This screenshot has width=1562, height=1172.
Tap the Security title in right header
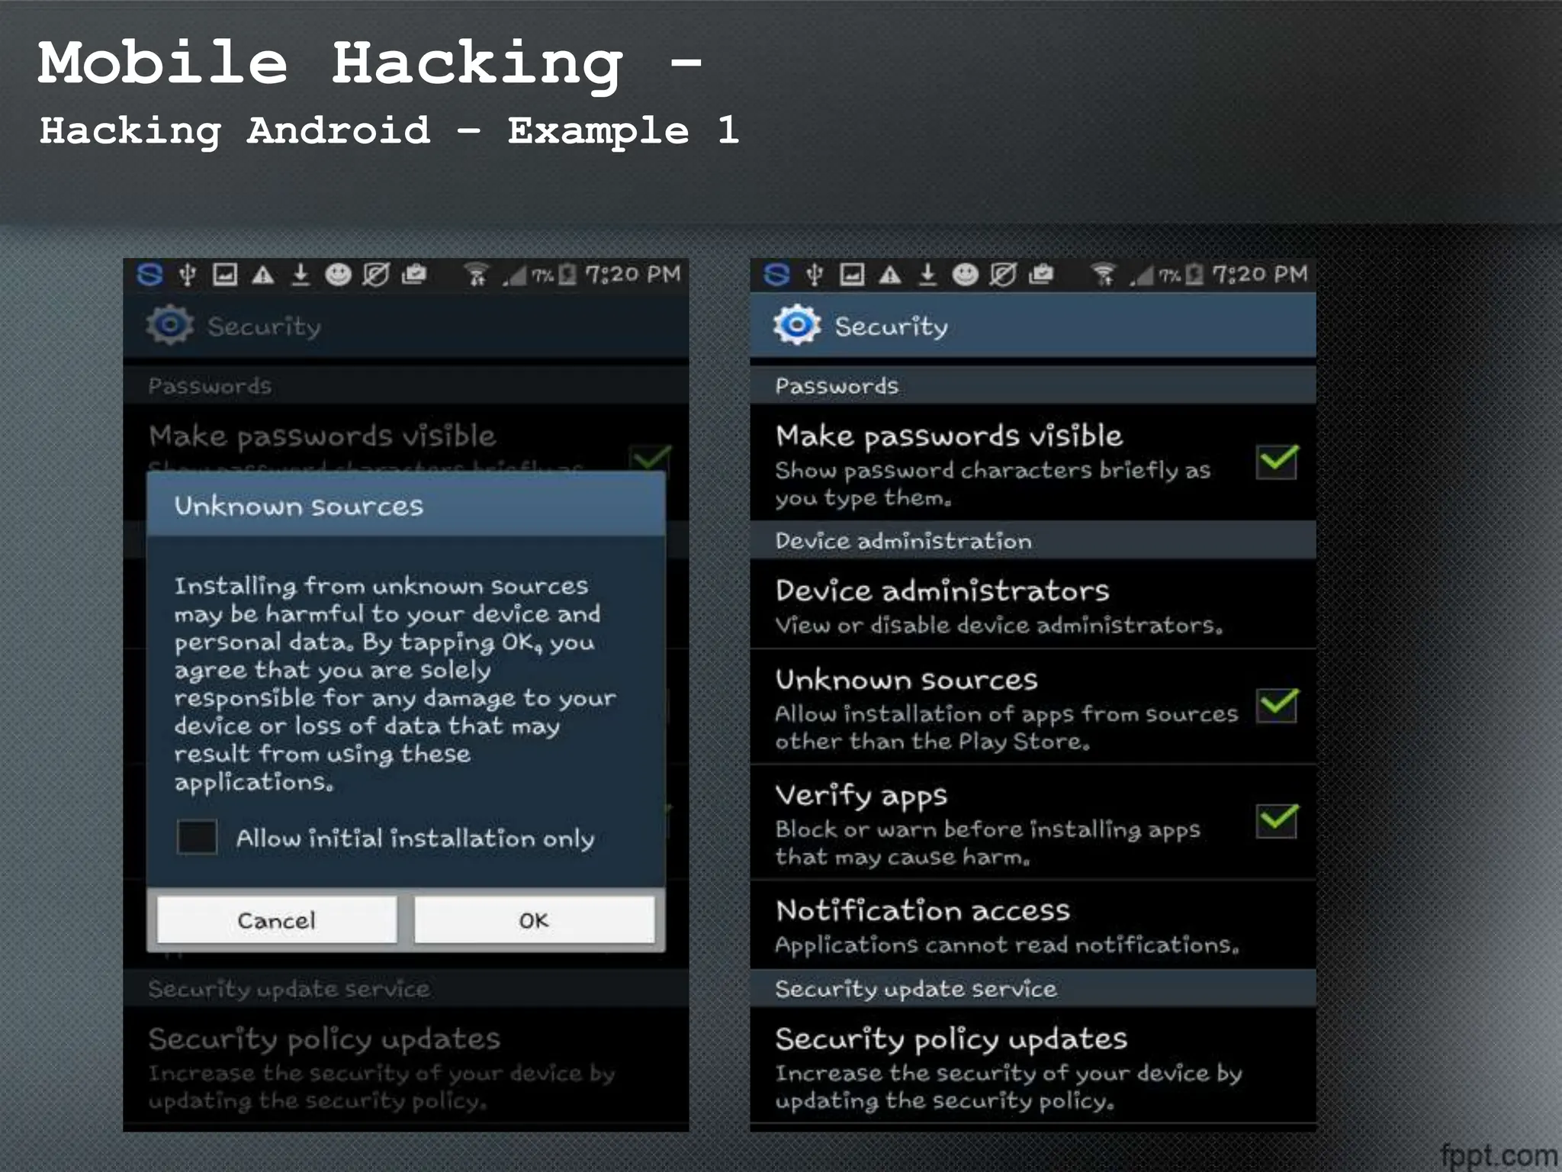click(x=891, y=327)
